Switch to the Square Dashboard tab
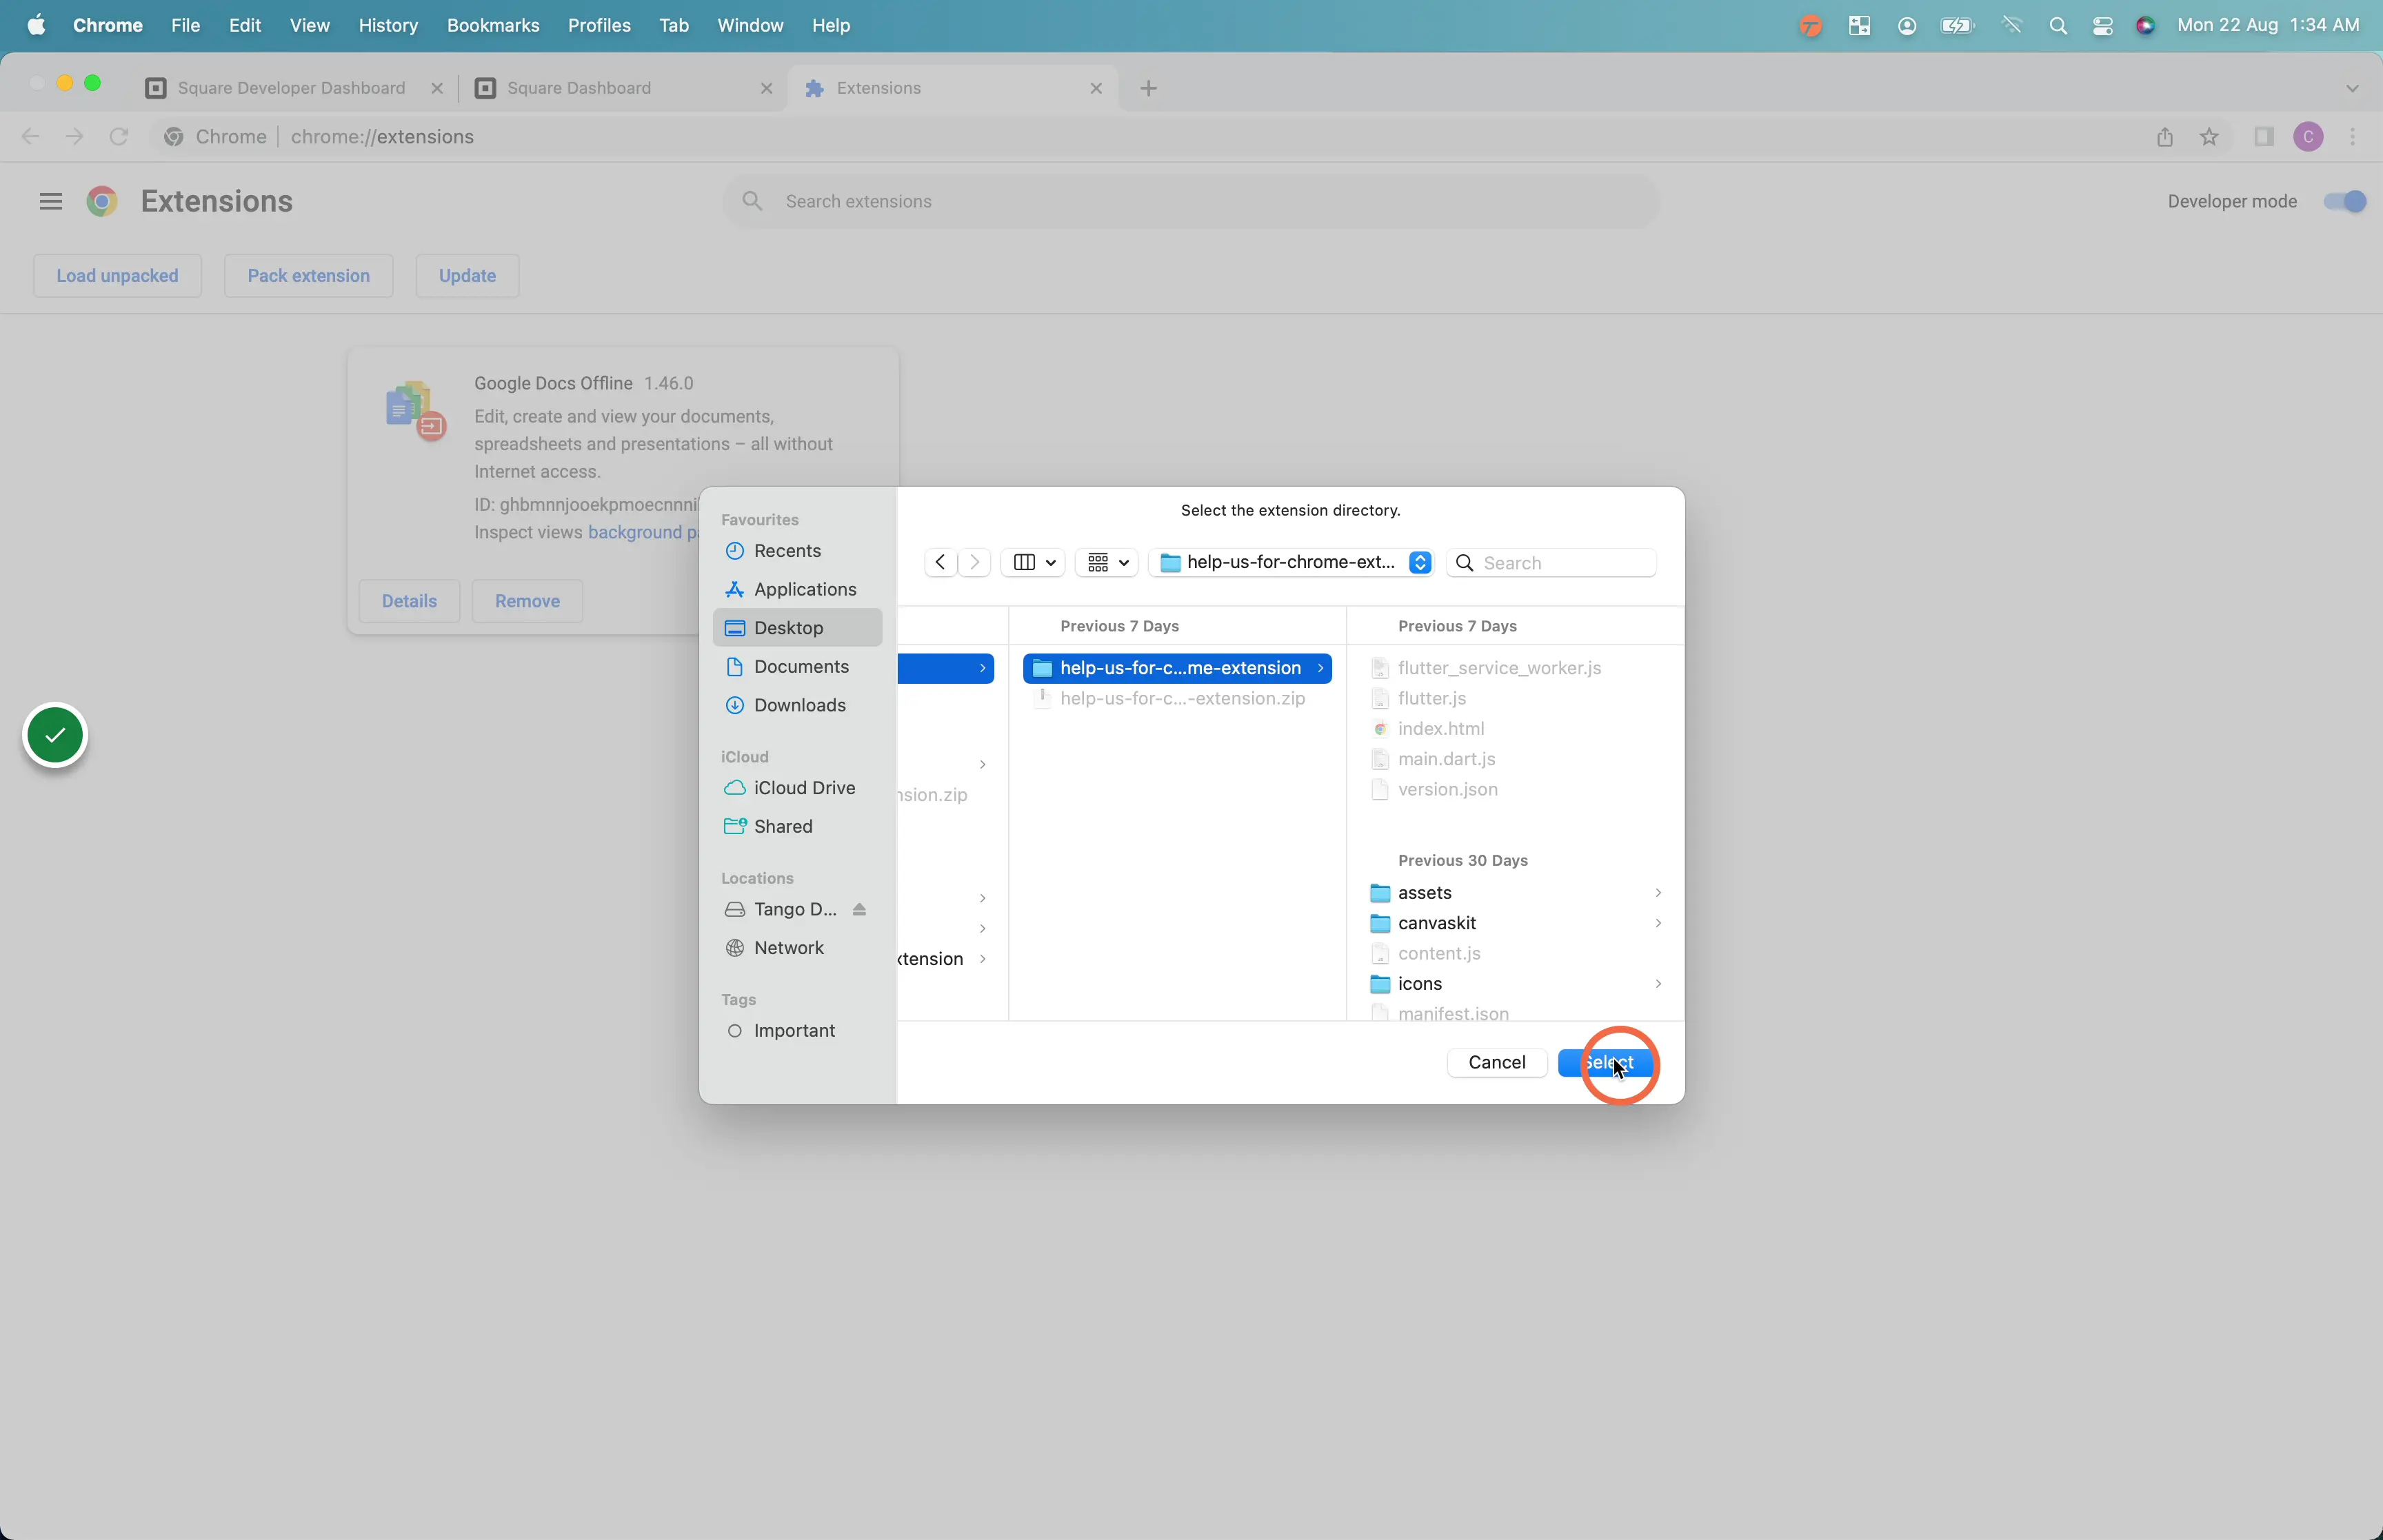This screenshot has width=2383, height=1540. pos(623,88)
